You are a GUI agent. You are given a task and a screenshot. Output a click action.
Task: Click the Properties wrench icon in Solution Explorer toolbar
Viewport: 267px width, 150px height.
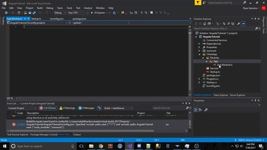(238, 24)
